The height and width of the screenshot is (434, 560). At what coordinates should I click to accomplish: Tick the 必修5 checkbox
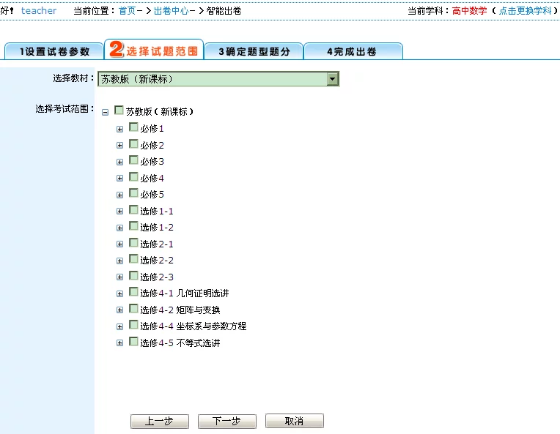[133, 192]
